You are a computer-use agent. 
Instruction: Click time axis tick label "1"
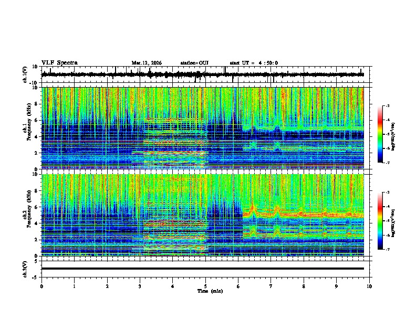click(74, 286)
